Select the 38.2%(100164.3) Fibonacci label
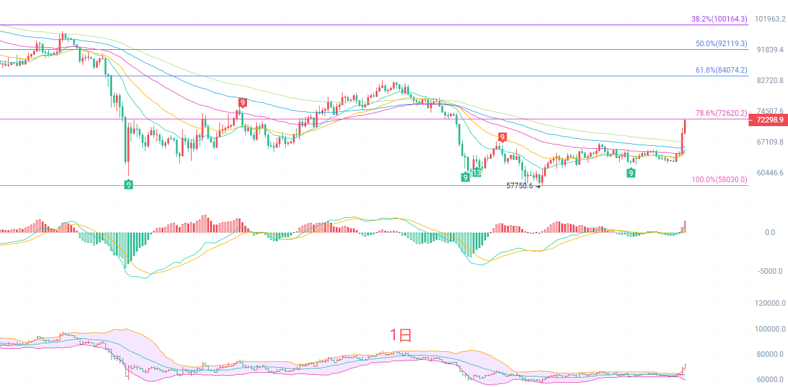Screen dimensions: 788x387 pyautogui.click(x=719, y=19)
